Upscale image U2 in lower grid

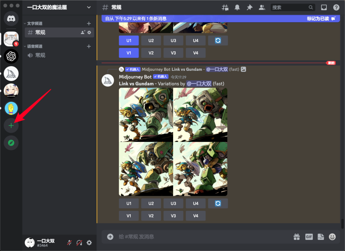151,203
